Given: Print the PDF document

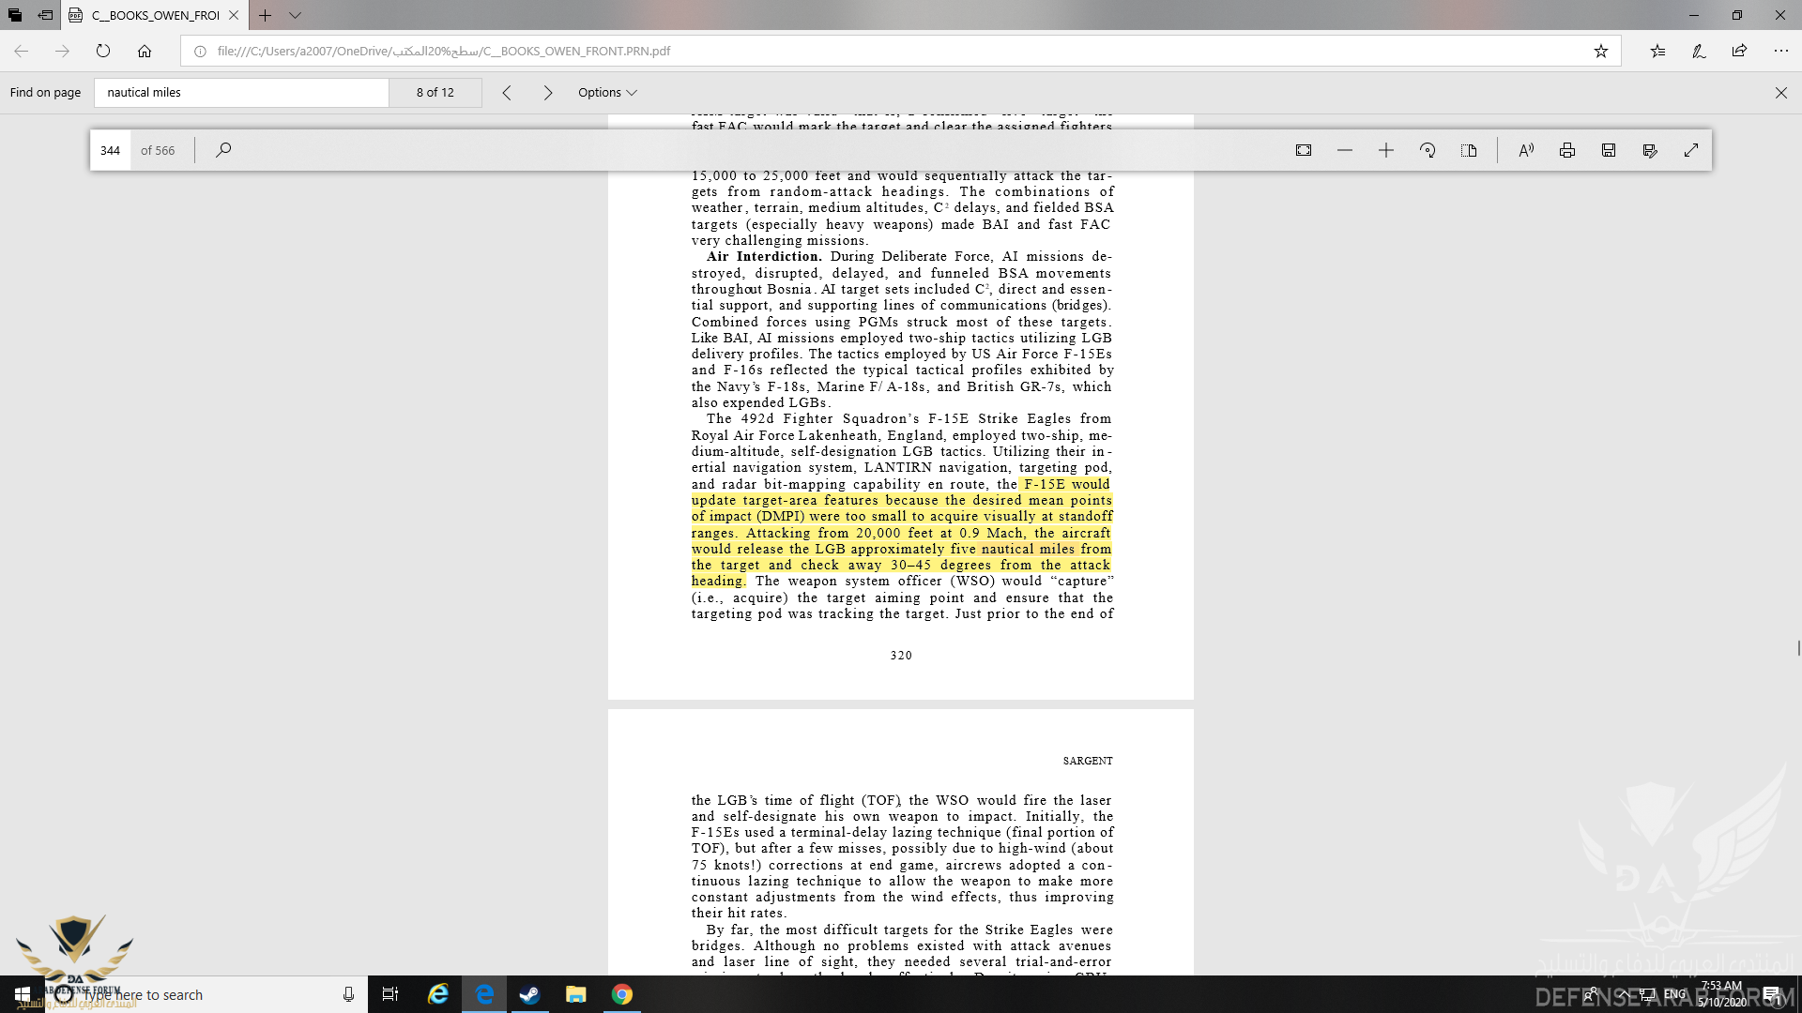Looking at the screenshot, I should [1567, 150].
